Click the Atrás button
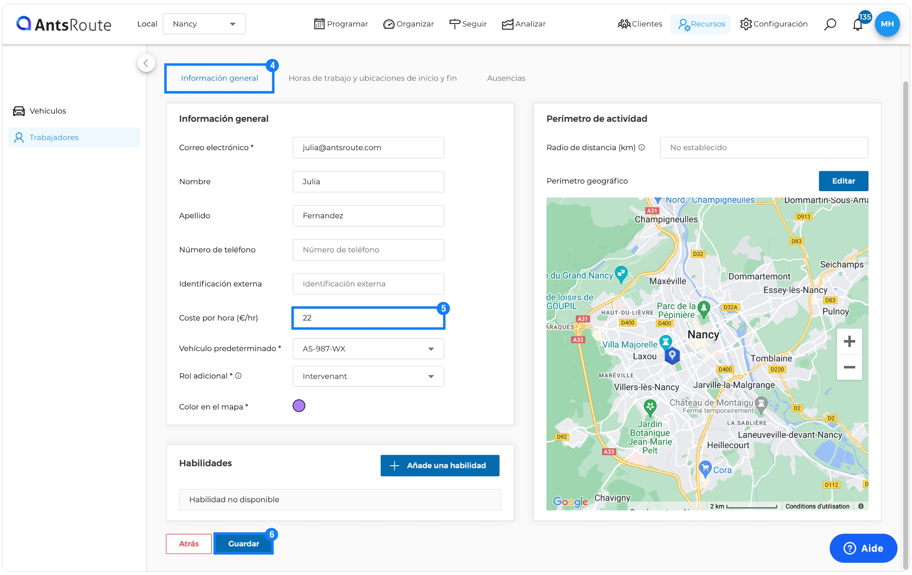This screenshot has height=575, width=912. pyautogui.click(x=188, y=544)
